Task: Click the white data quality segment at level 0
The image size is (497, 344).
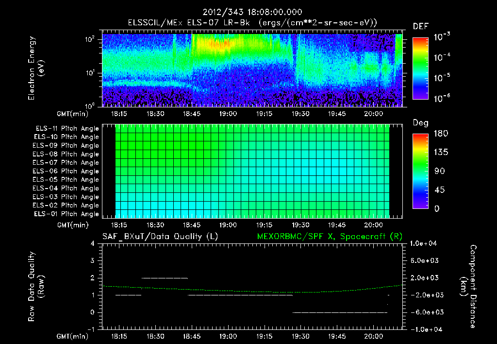Action: point(340,312)
